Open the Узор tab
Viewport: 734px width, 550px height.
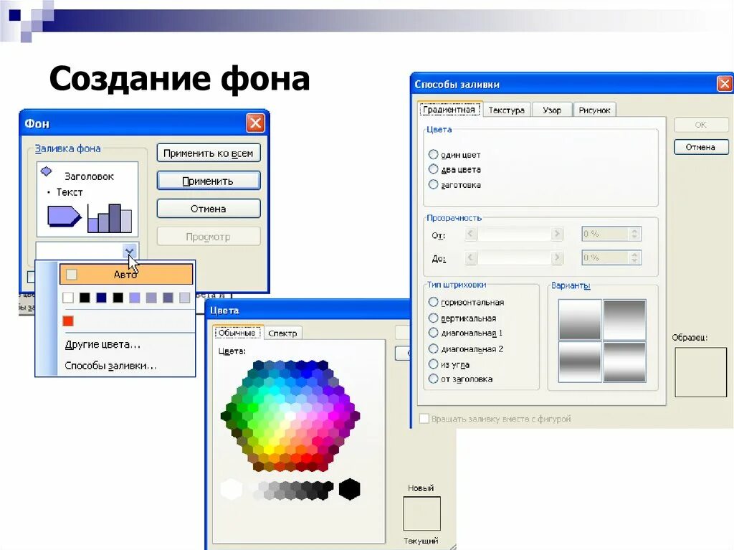tap(552, 110)
